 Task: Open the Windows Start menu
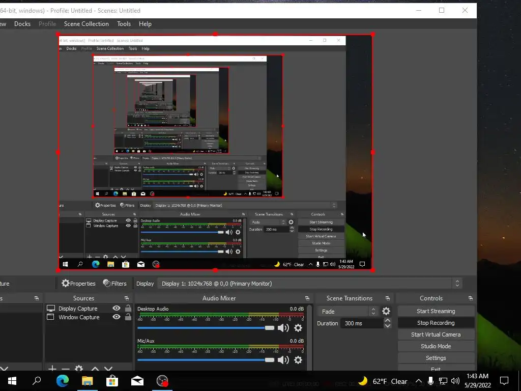coord(12,381)
